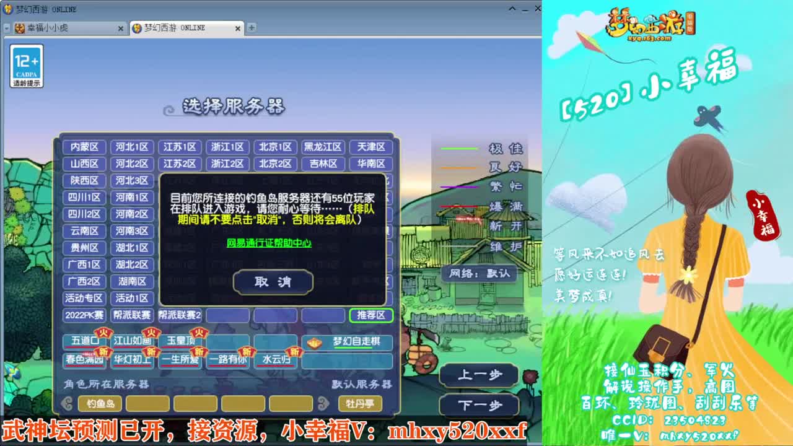Choose the 钓鱼岛 character server
This screenshot has height=446, width=793.
(x=100, y=404)
